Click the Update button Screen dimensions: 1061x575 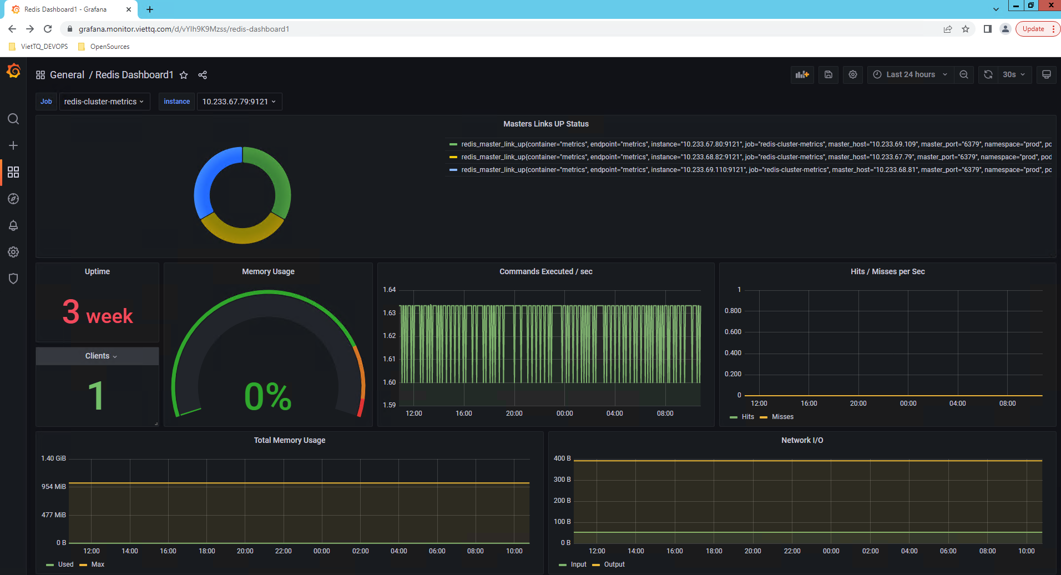tap(1033, 28)
